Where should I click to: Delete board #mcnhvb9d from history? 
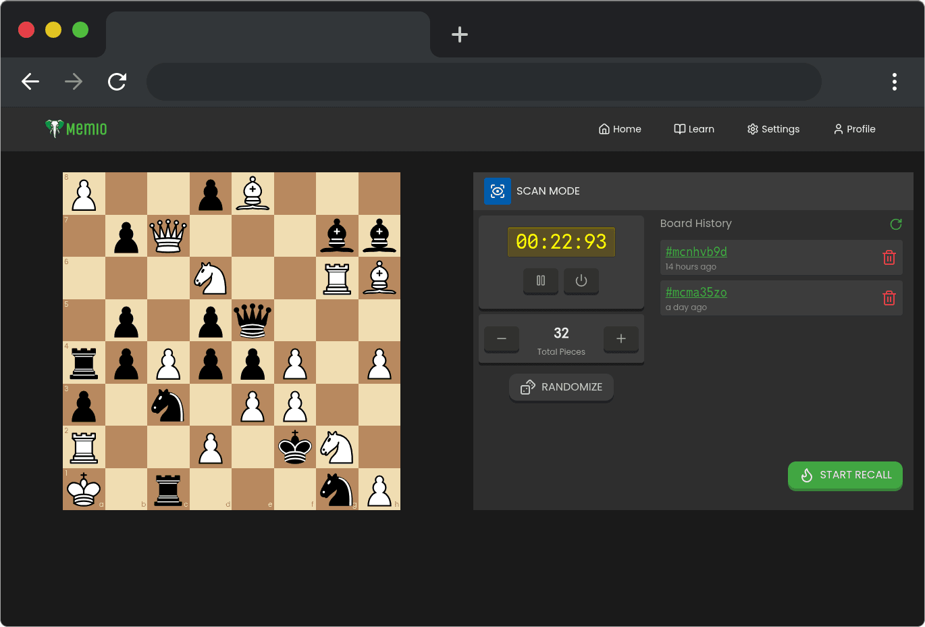889,257
